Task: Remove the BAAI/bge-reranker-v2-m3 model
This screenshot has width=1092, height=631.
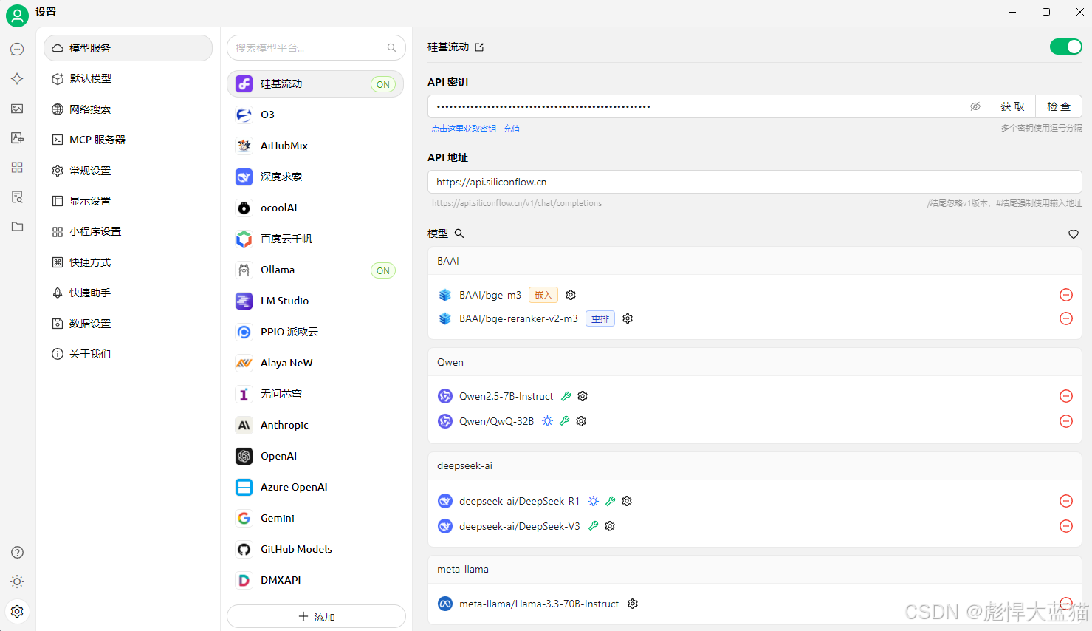Action: point(1066,318)
